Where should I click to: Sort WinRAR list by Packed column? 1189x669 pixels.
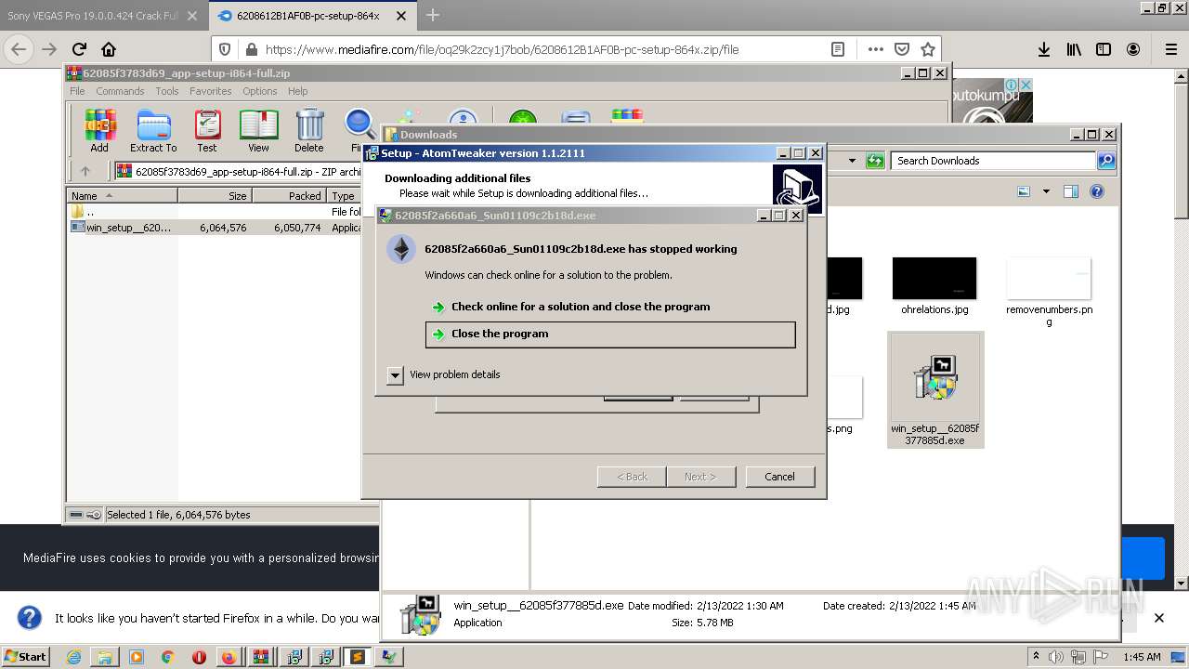pyautogui.click(x=290, y=196)
